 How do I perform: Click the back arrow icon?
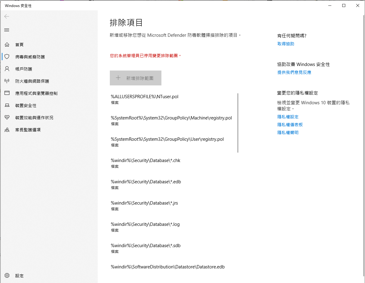click(x=7, y=16)
